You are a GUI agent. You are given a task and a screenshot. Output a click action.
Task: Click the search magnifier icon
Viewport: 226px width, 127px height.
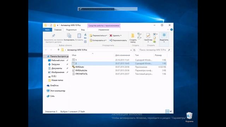(169, 50)
